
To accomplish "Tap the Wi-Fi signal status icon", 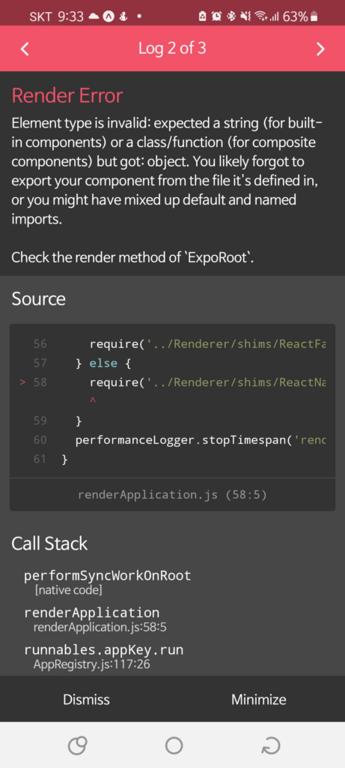I will pyautogui.click(x=262, y=16).
